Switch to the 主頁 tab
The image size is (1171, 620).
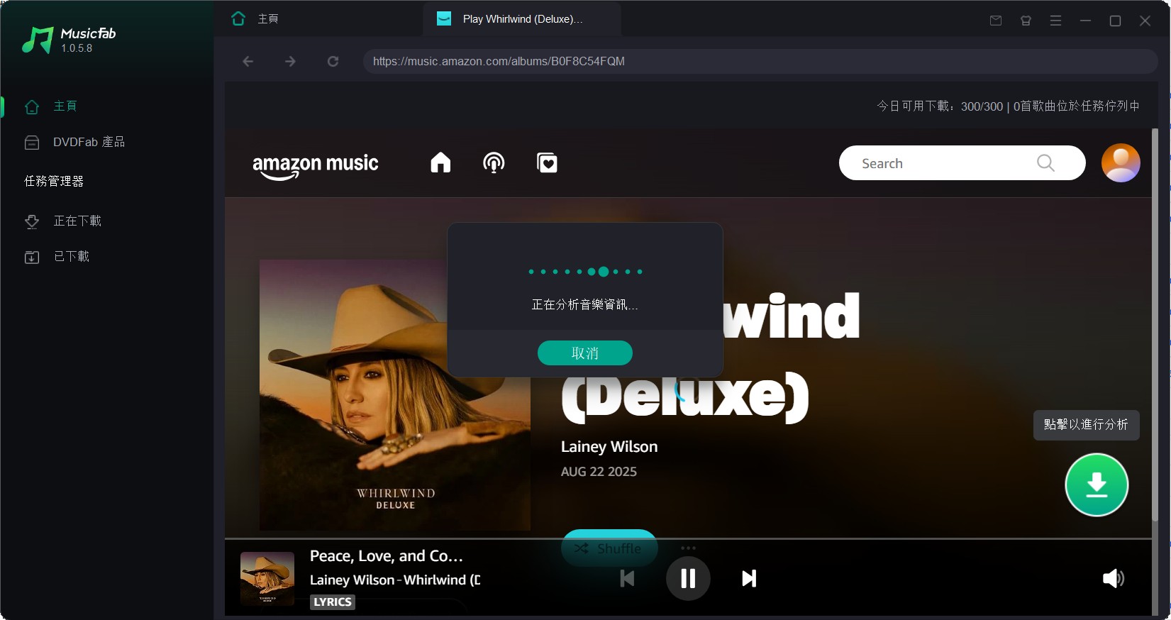tap(255, 19)
